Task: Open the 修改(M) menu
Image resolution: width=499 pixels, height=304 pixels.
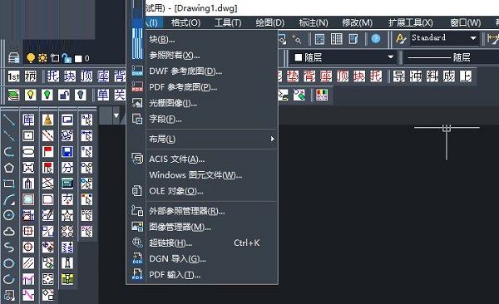Action: pyautogui.click(x=357, y=23)
